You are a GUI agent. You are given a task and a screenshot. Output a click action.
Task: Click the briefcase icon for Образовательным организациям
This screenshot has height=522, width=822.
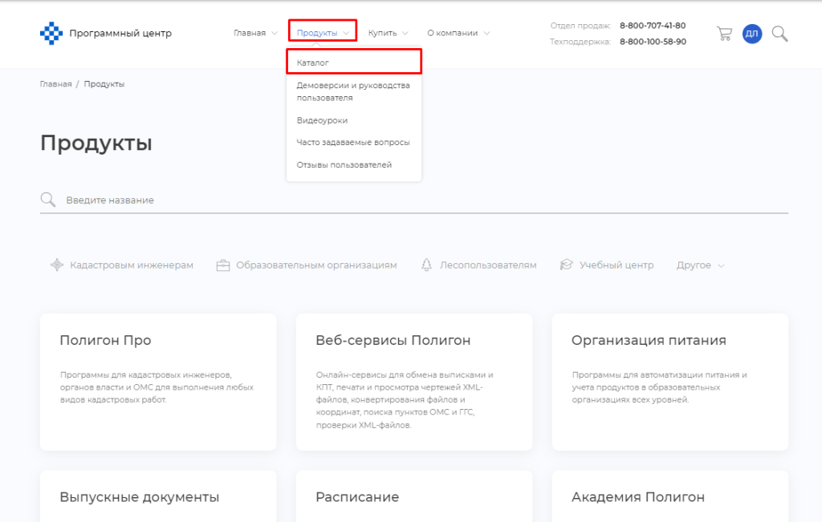click(x=223, y=265)
